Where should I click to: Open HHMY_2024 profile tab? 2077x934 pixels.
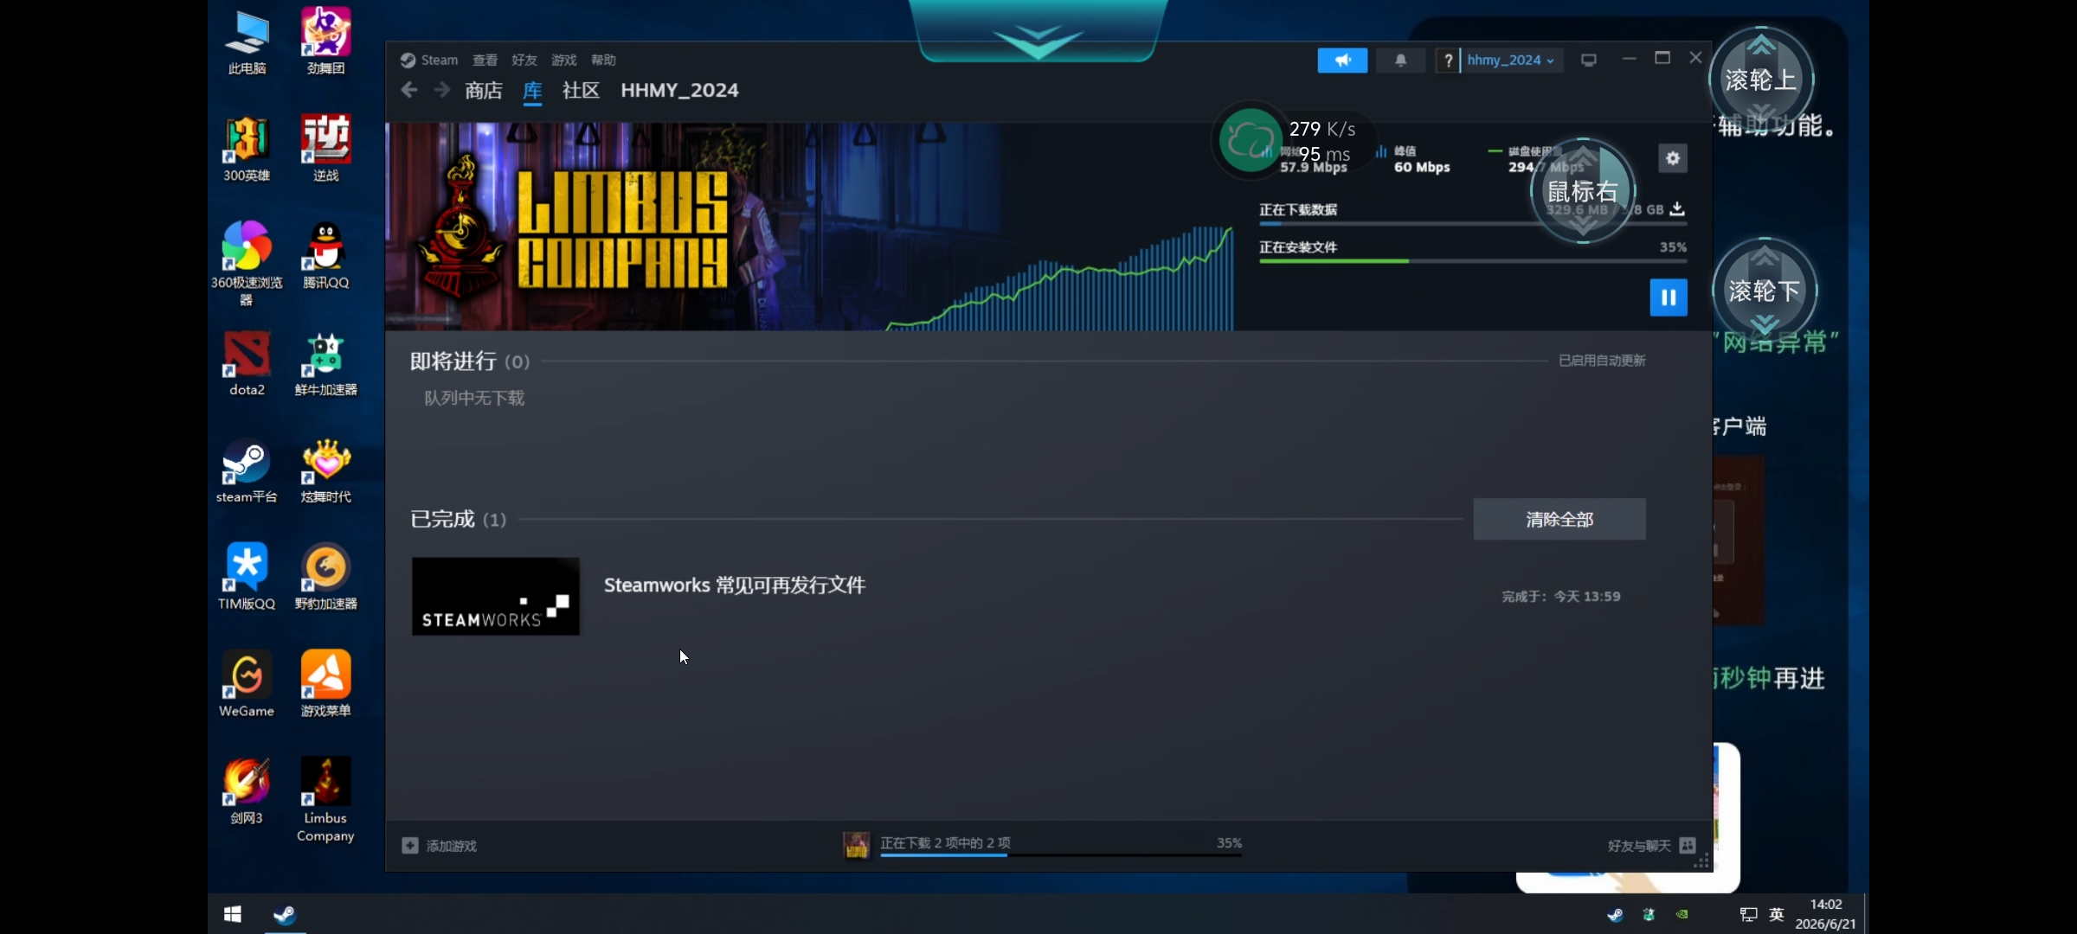(679, 91)
